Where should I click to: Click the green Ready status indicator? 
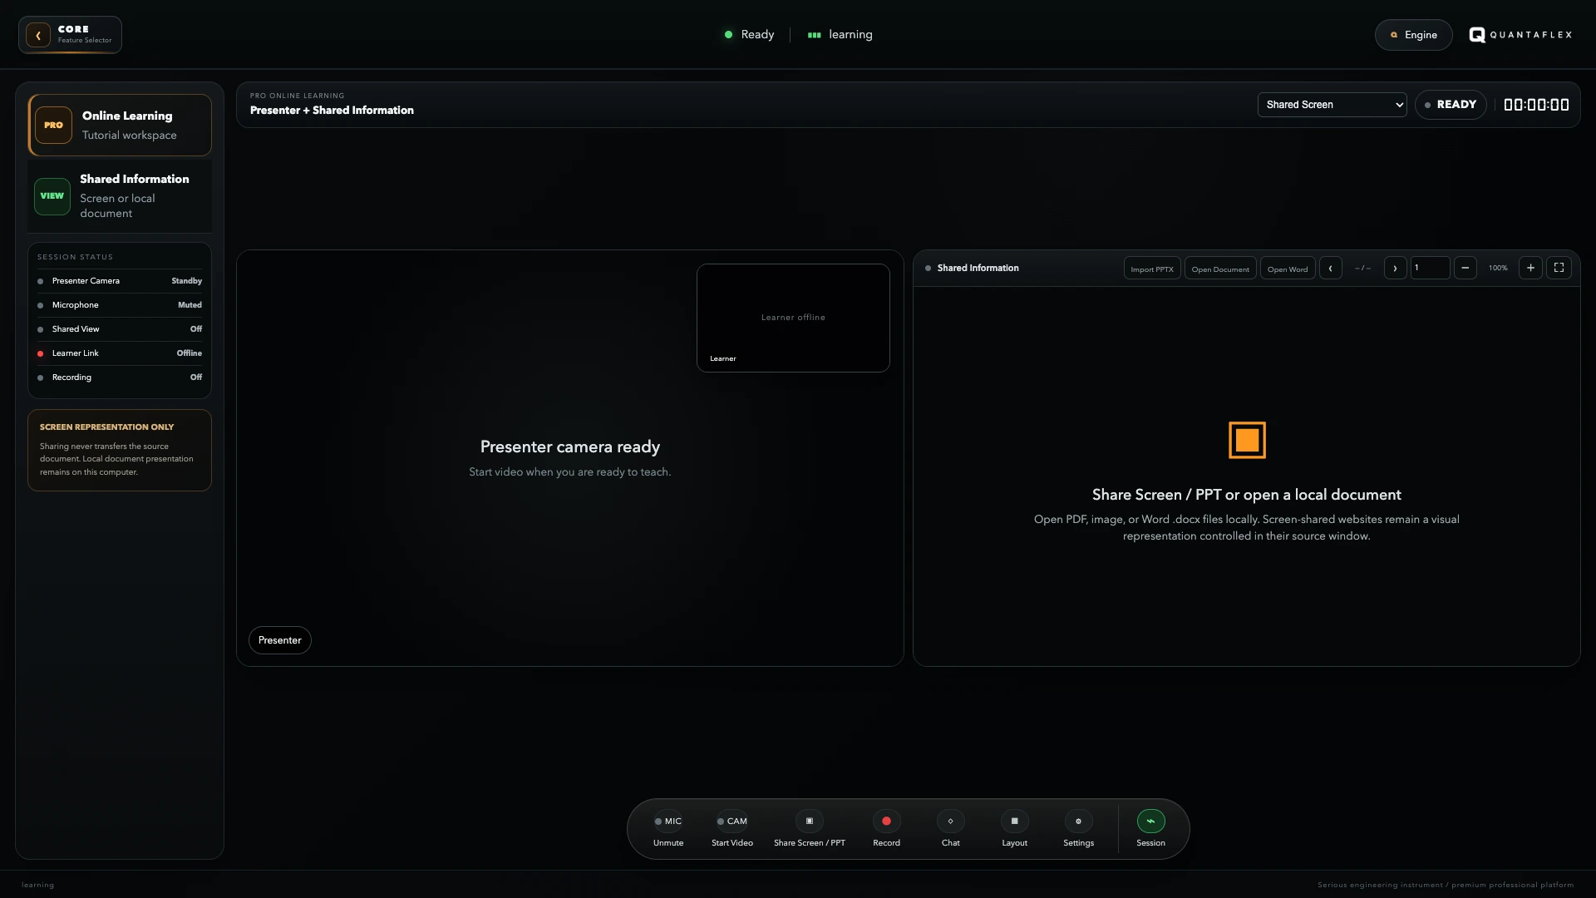tap(750, 35)
